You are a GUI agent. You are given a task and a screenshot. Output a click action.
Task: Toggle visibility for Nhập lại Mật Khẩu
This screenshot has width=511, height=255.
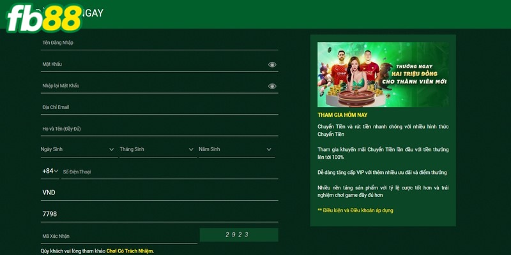272,86
